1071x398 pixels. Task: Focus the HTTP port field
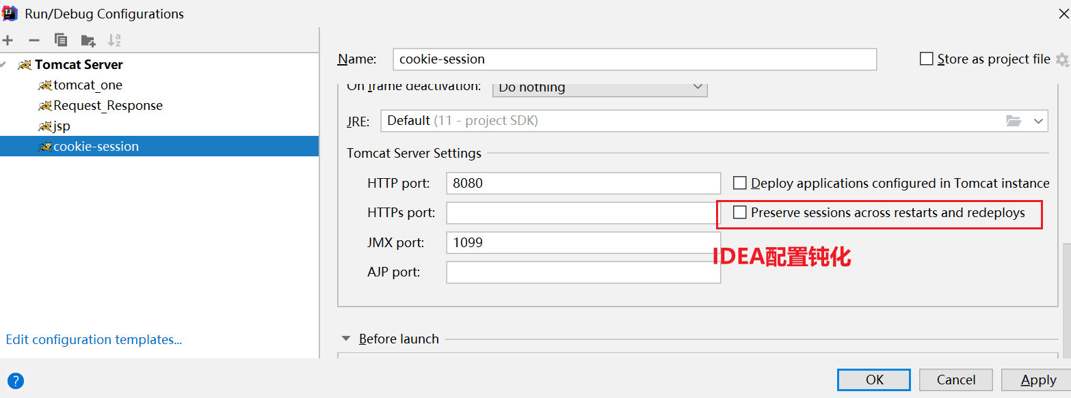[583, 183]
